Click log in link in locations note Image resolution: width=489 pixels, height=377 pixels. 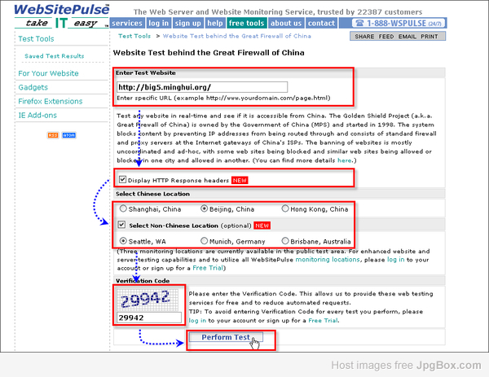point(396,260)
